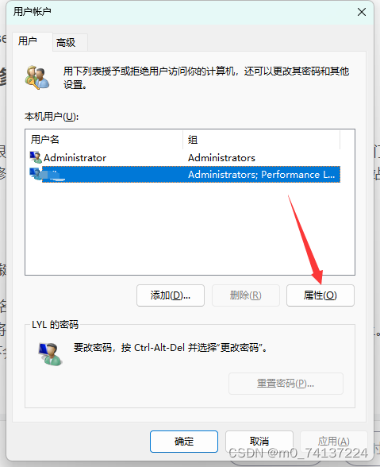
Task: Click the users-with-key icon near the description
Action: pyautogui.click(x=37, y=78)
